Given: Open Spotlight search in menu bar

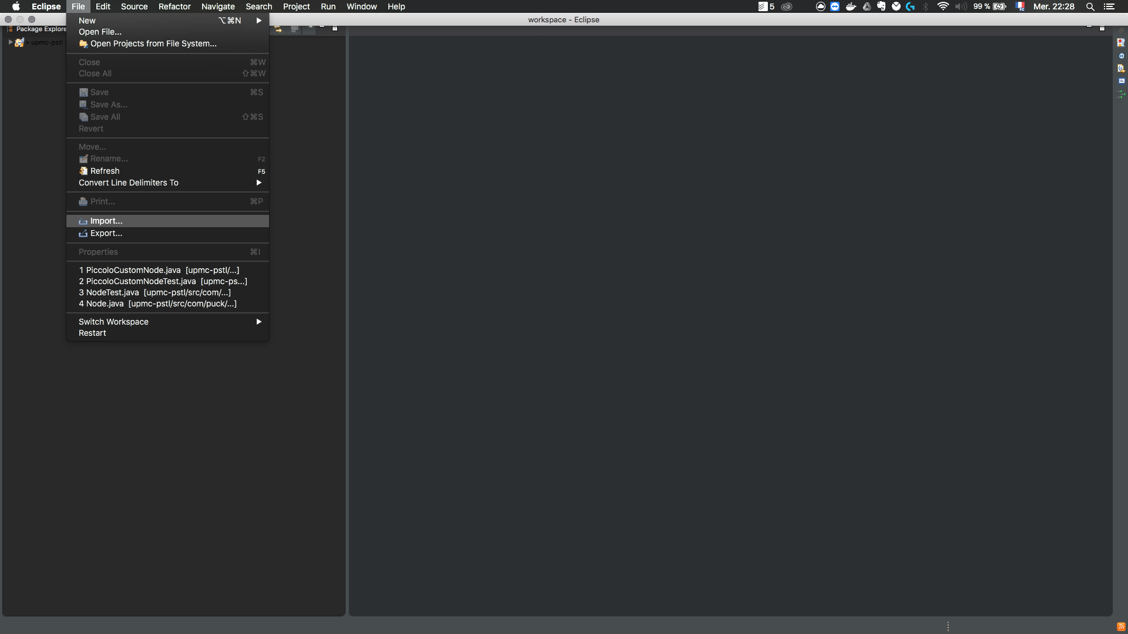Looking at the screenshot, I should tap(1090, 6).
